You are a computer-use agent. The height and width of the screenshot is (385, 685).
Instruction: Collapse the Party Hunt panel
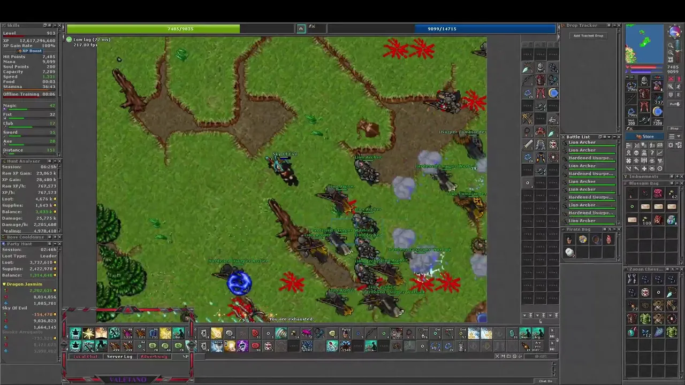click(x=54, y=244)
